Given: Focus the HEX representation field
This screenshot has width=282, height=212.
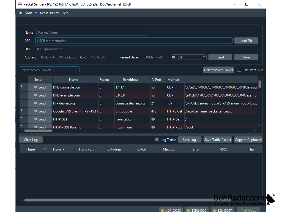Looking at the screenshot, I should click(146, 49).
